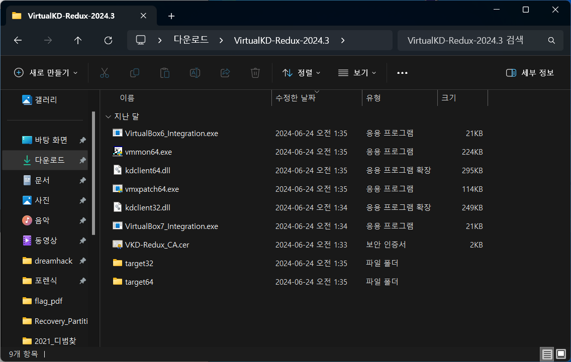This screenshot has height=362, width=571.
Task: Switch to large thumbnails view icon in status bar
Action: pos(561,354)
